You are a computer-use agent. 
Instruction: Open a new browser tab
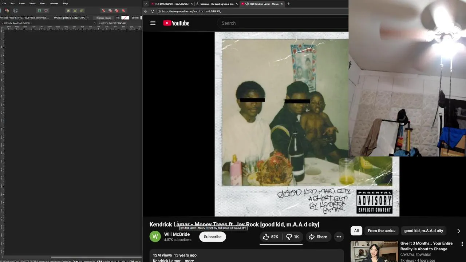288,4
